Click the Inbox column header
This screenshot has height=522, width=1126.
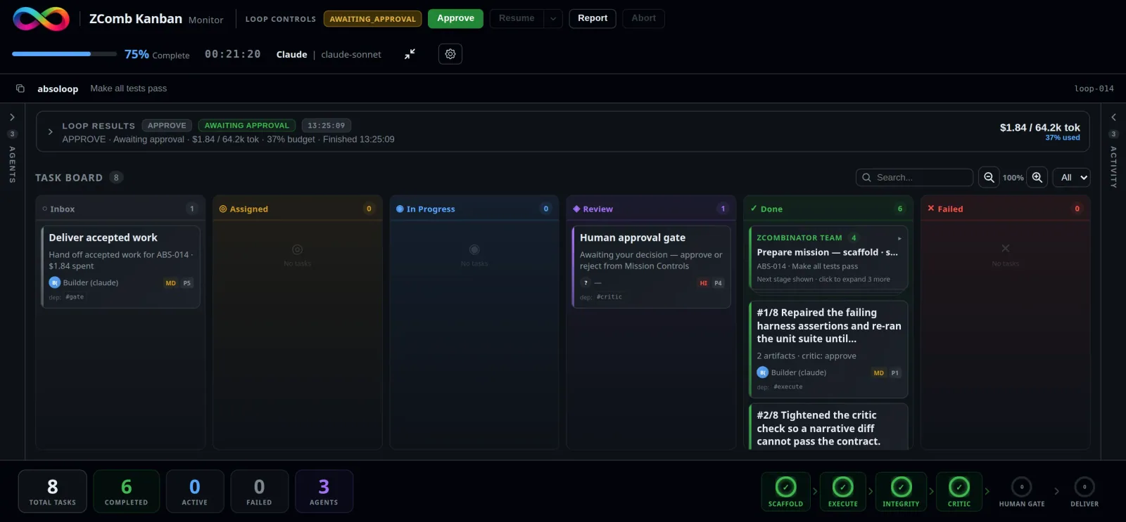[120, 209]
